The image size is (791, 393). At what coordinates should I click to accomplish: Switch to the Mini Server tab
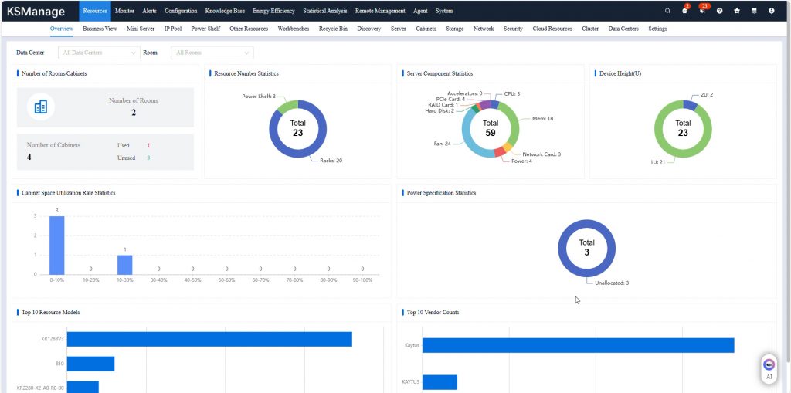[x=141, y=29]
